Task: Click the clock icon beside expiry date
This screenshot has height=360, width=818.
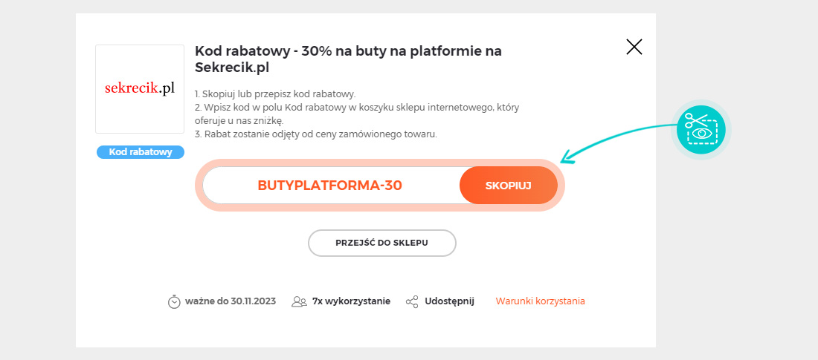Action: (x=174, y=301)
